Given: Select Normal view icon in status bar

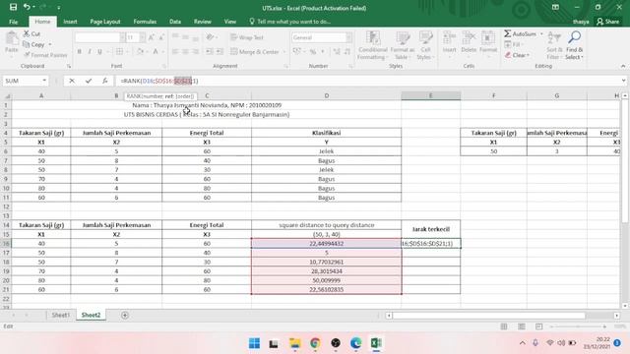Looking at the screenshot, I should (x=504, y=326).
